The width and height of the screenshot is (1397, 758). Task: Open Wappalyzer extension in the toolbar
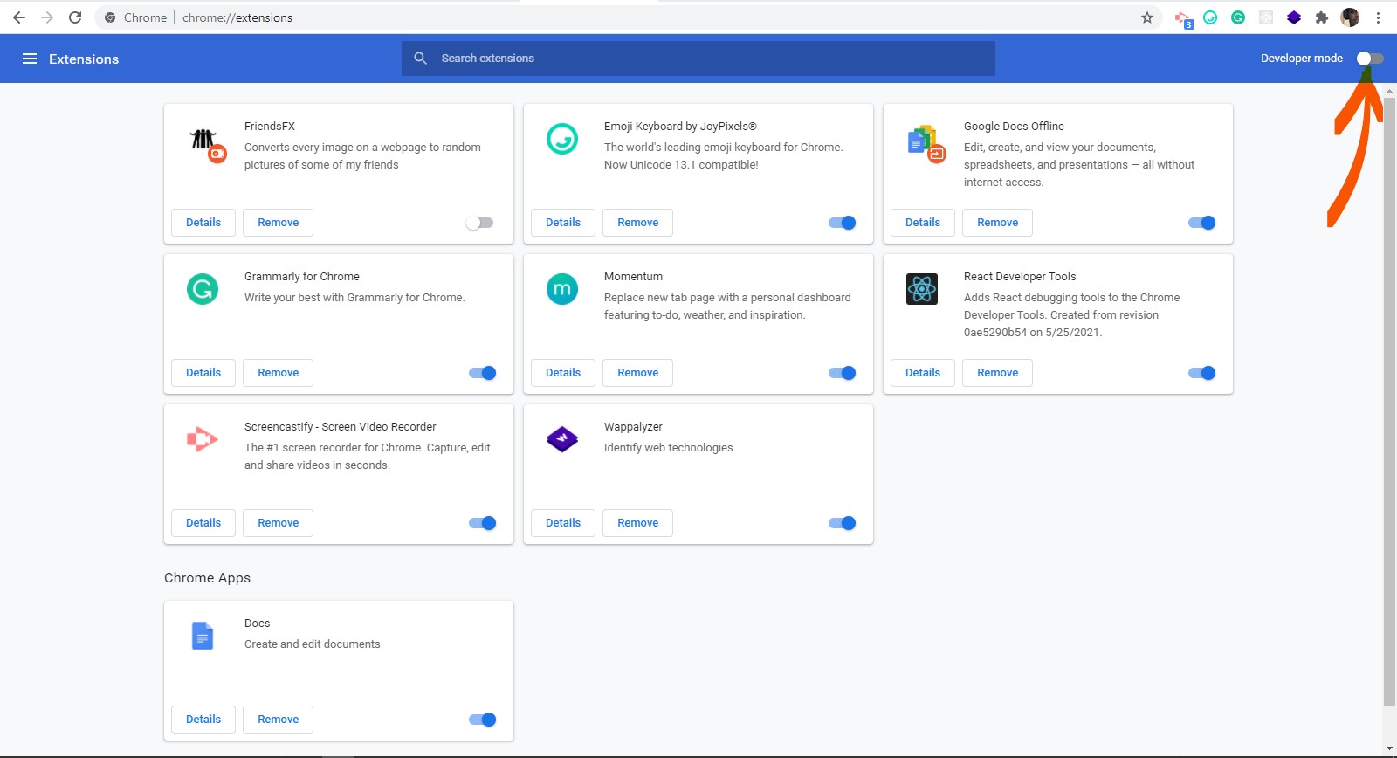[1294, 17]
